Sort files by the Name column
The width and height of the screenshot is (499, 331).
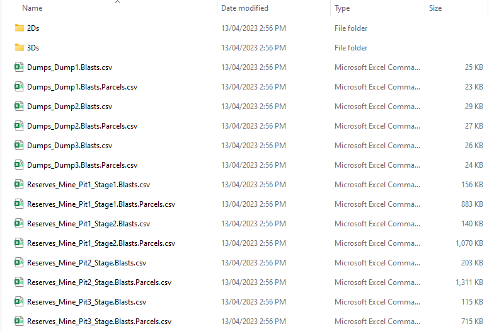click(32, 8)
